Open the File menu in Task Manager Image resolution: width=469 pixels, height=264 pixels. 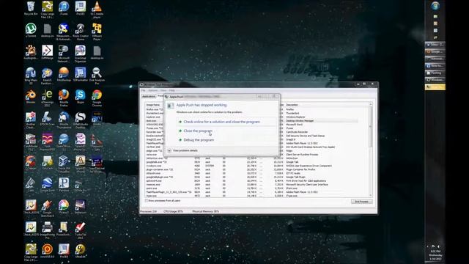pos(144,90)
